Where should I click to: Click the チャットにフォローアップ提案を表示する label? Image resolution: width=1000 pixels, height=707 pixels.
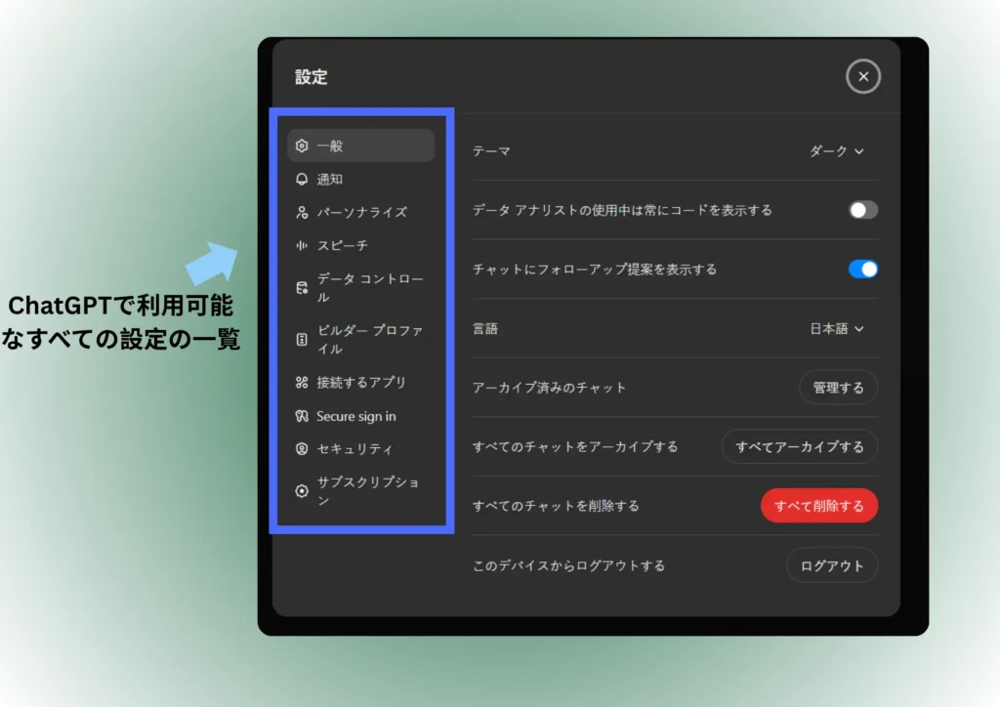[595, 270]
